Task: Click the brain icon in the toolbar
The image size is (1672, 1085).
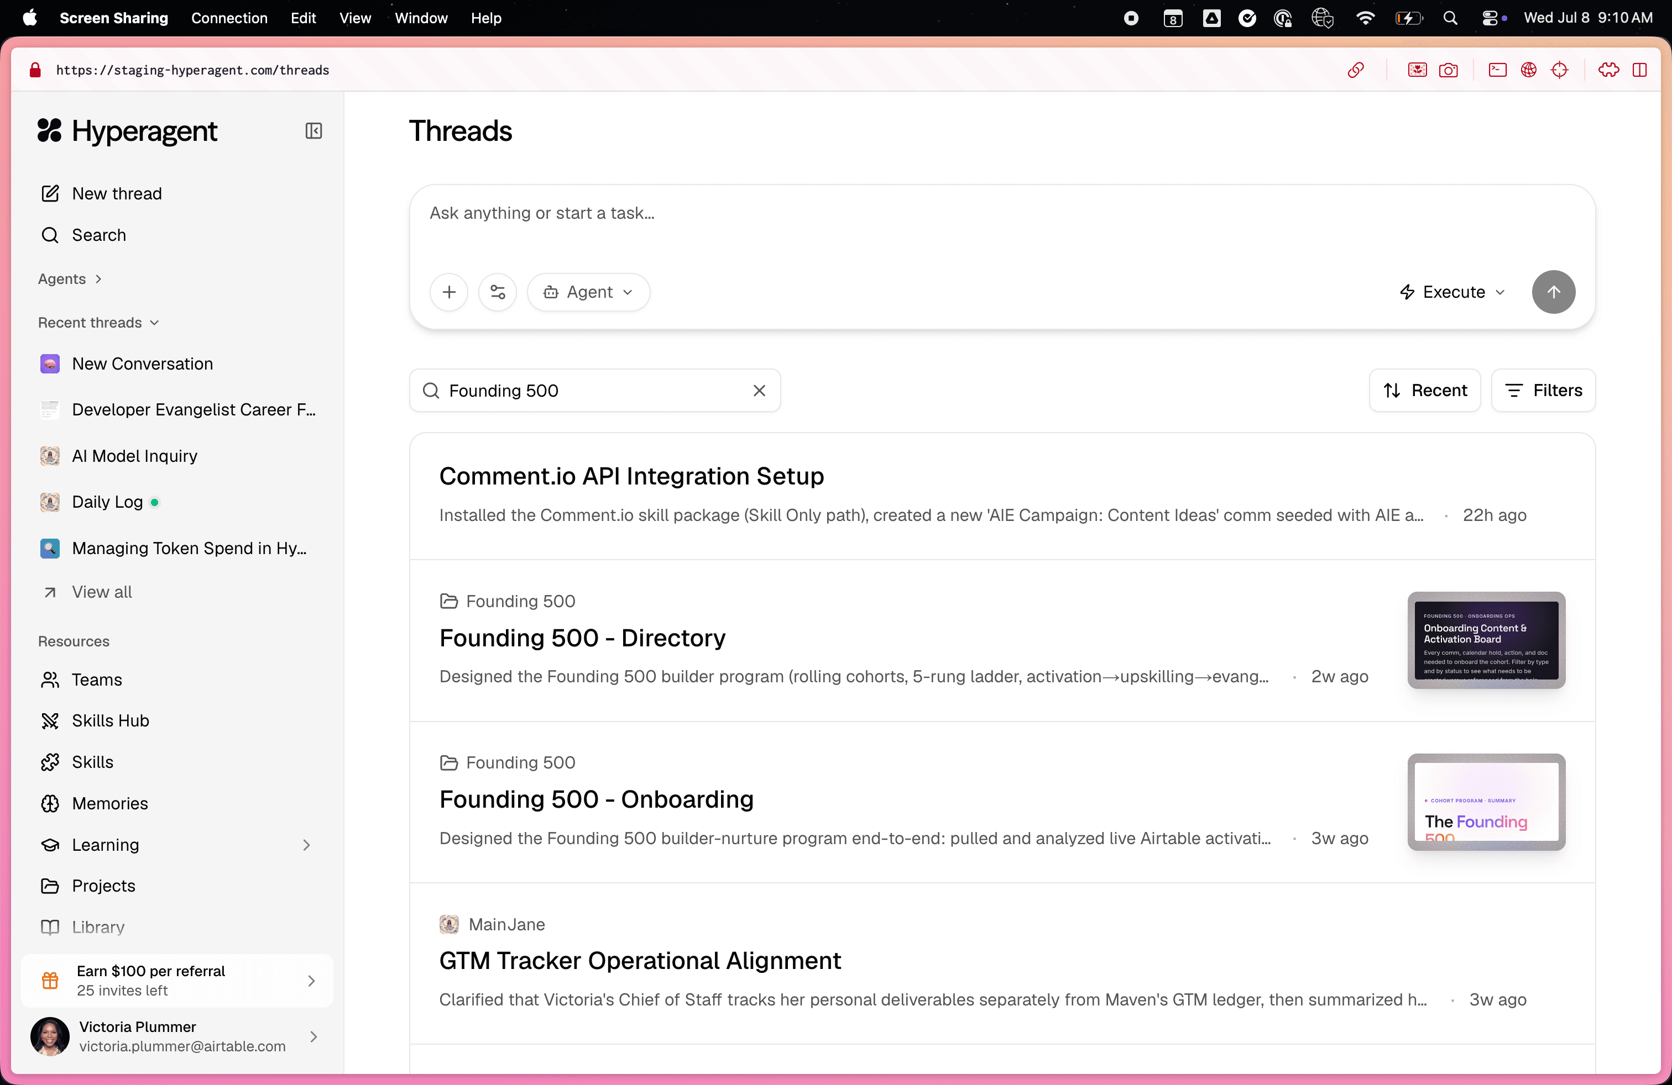Action: click(x=1608, y=70)
